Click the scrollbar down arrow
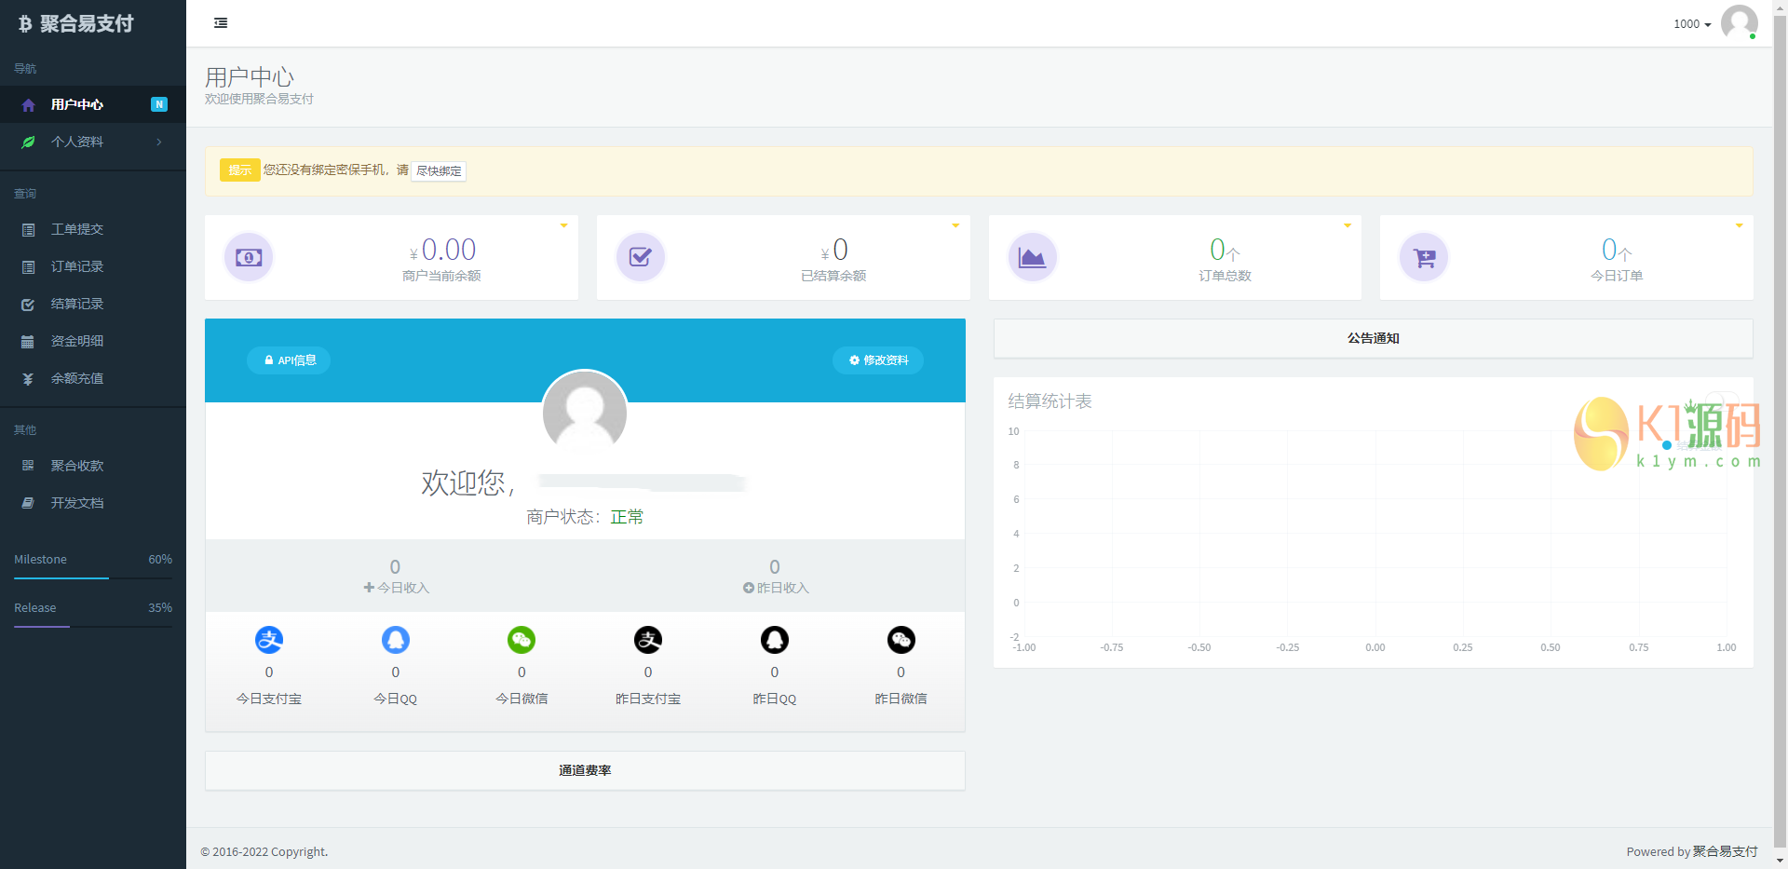 [x=1781, y=862]
